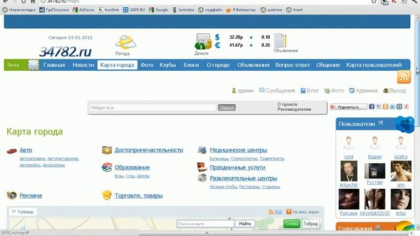Viewport: 420px width, 236px height.
Task: Open the ramil user profile link
Action: 348,157
